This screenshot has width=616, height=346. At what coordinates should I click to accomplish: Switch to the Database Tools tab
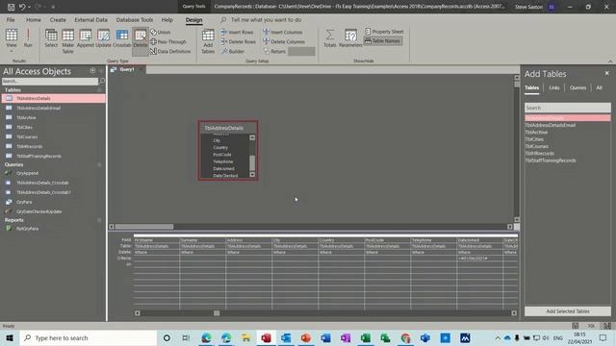pyautogui.click(x=135, y=19)
